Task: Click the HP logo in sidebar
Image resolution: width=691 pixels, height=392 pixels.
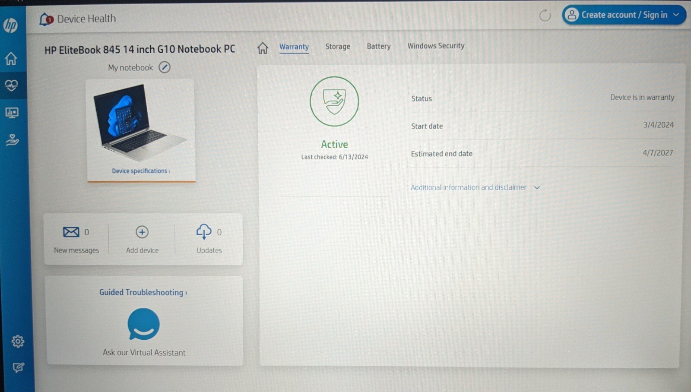Action: [10, 25]
